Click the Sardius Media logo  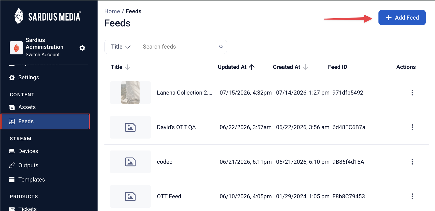click(48, 16)
